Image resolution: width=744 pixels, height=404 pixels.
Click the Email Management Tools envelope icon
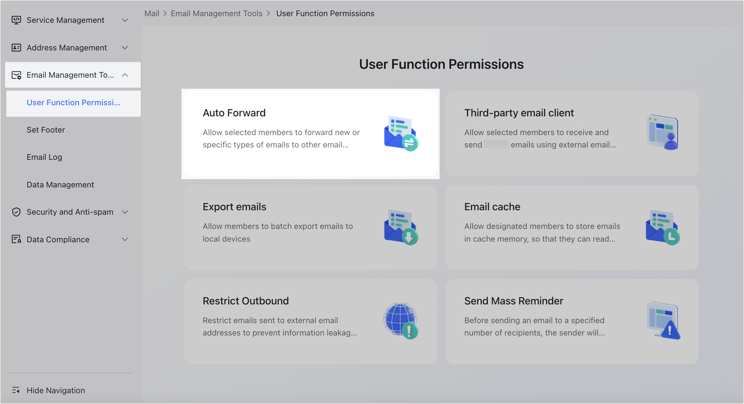[17, 75]
